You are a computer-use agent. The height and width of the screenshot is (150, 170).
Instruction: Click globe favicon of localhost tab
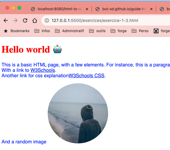[x=33, y=9]
